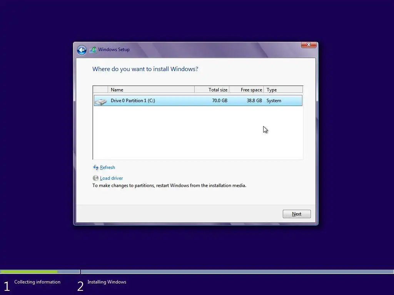Refresh the partition list

107,167
